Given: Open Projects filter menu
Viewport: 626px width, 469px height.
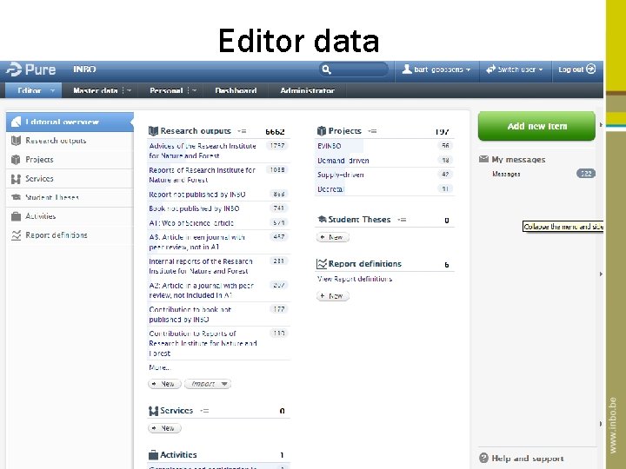Looking at the screenshot, I should tap(372, 131).
